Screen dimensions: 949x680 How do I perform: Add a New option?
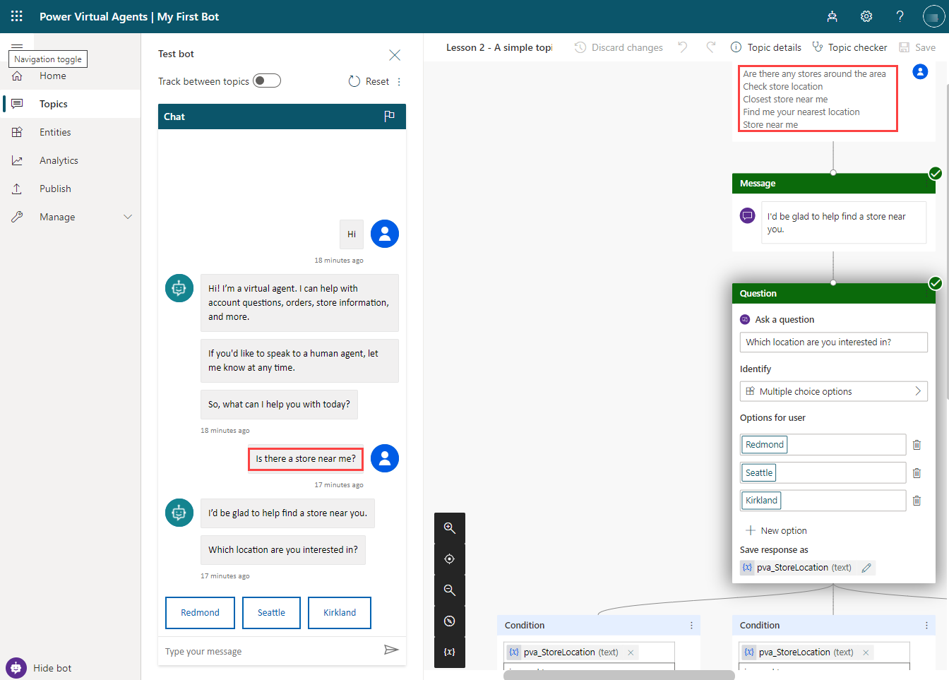coord(776,530)
